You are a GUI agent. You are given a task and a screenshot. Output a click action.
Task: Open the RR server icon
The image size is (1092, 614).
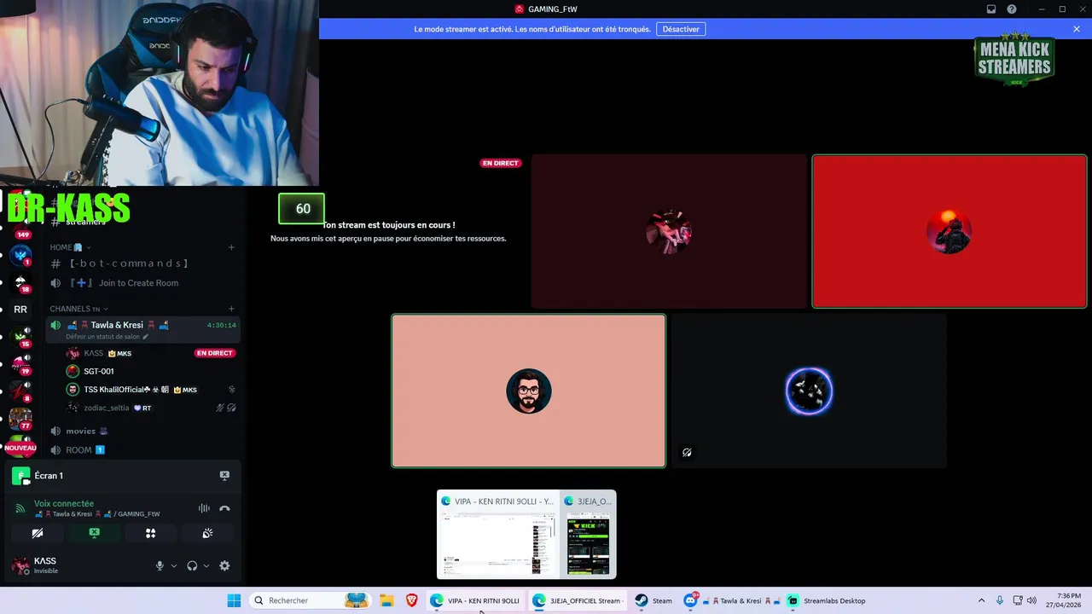coord(20,310)
